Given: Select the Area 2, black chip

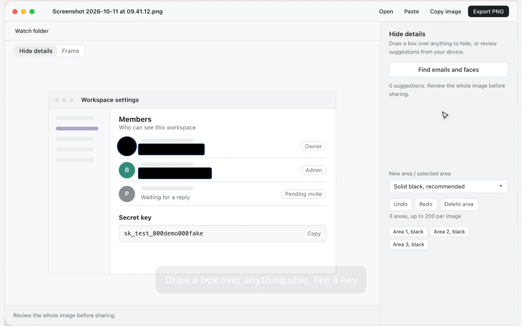Looking at the screenshot, I should point(449,232).
